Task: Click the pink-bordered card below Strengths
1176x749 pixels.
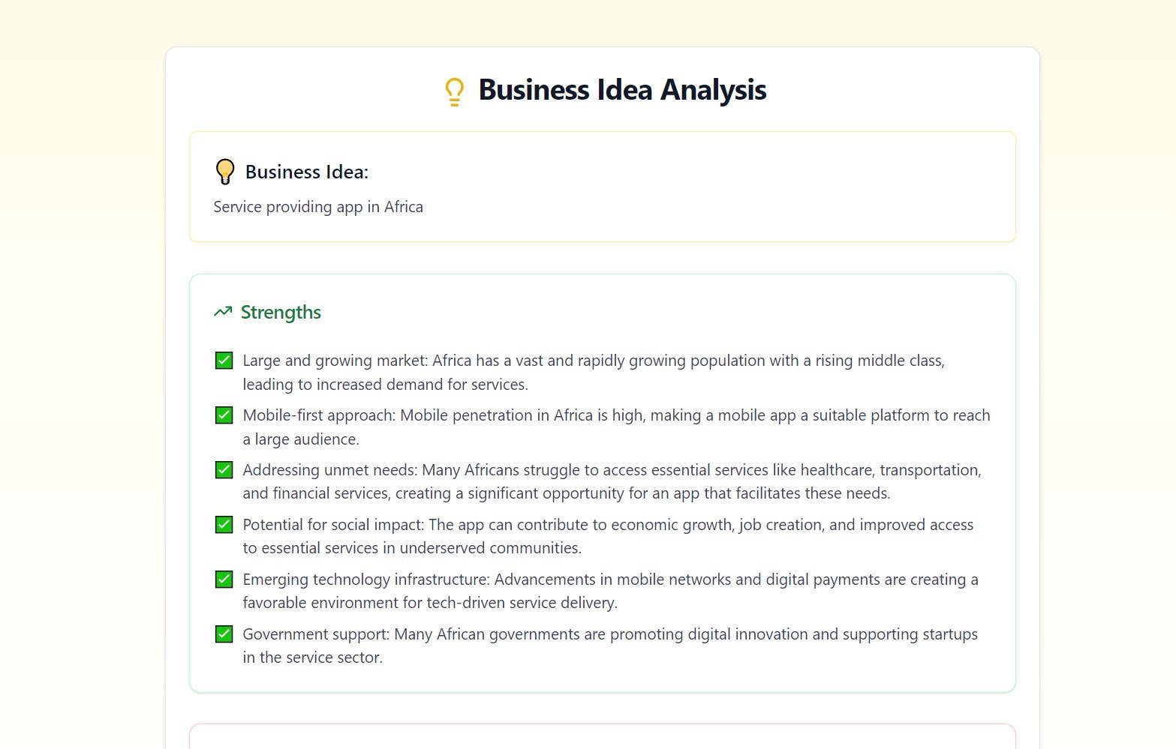Action: coord(603,736)
